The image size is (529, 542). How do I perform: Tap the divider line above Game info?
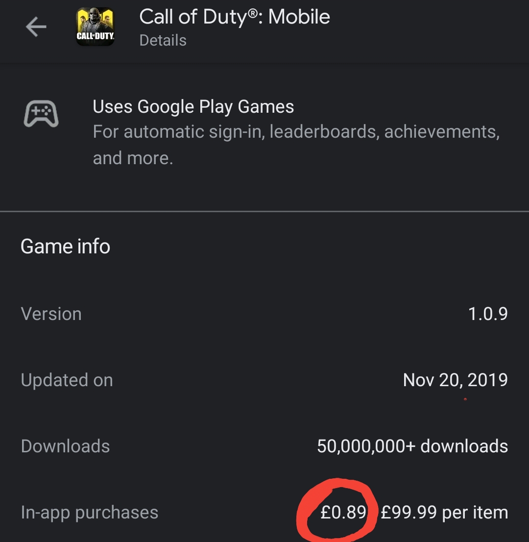point(264,211)
